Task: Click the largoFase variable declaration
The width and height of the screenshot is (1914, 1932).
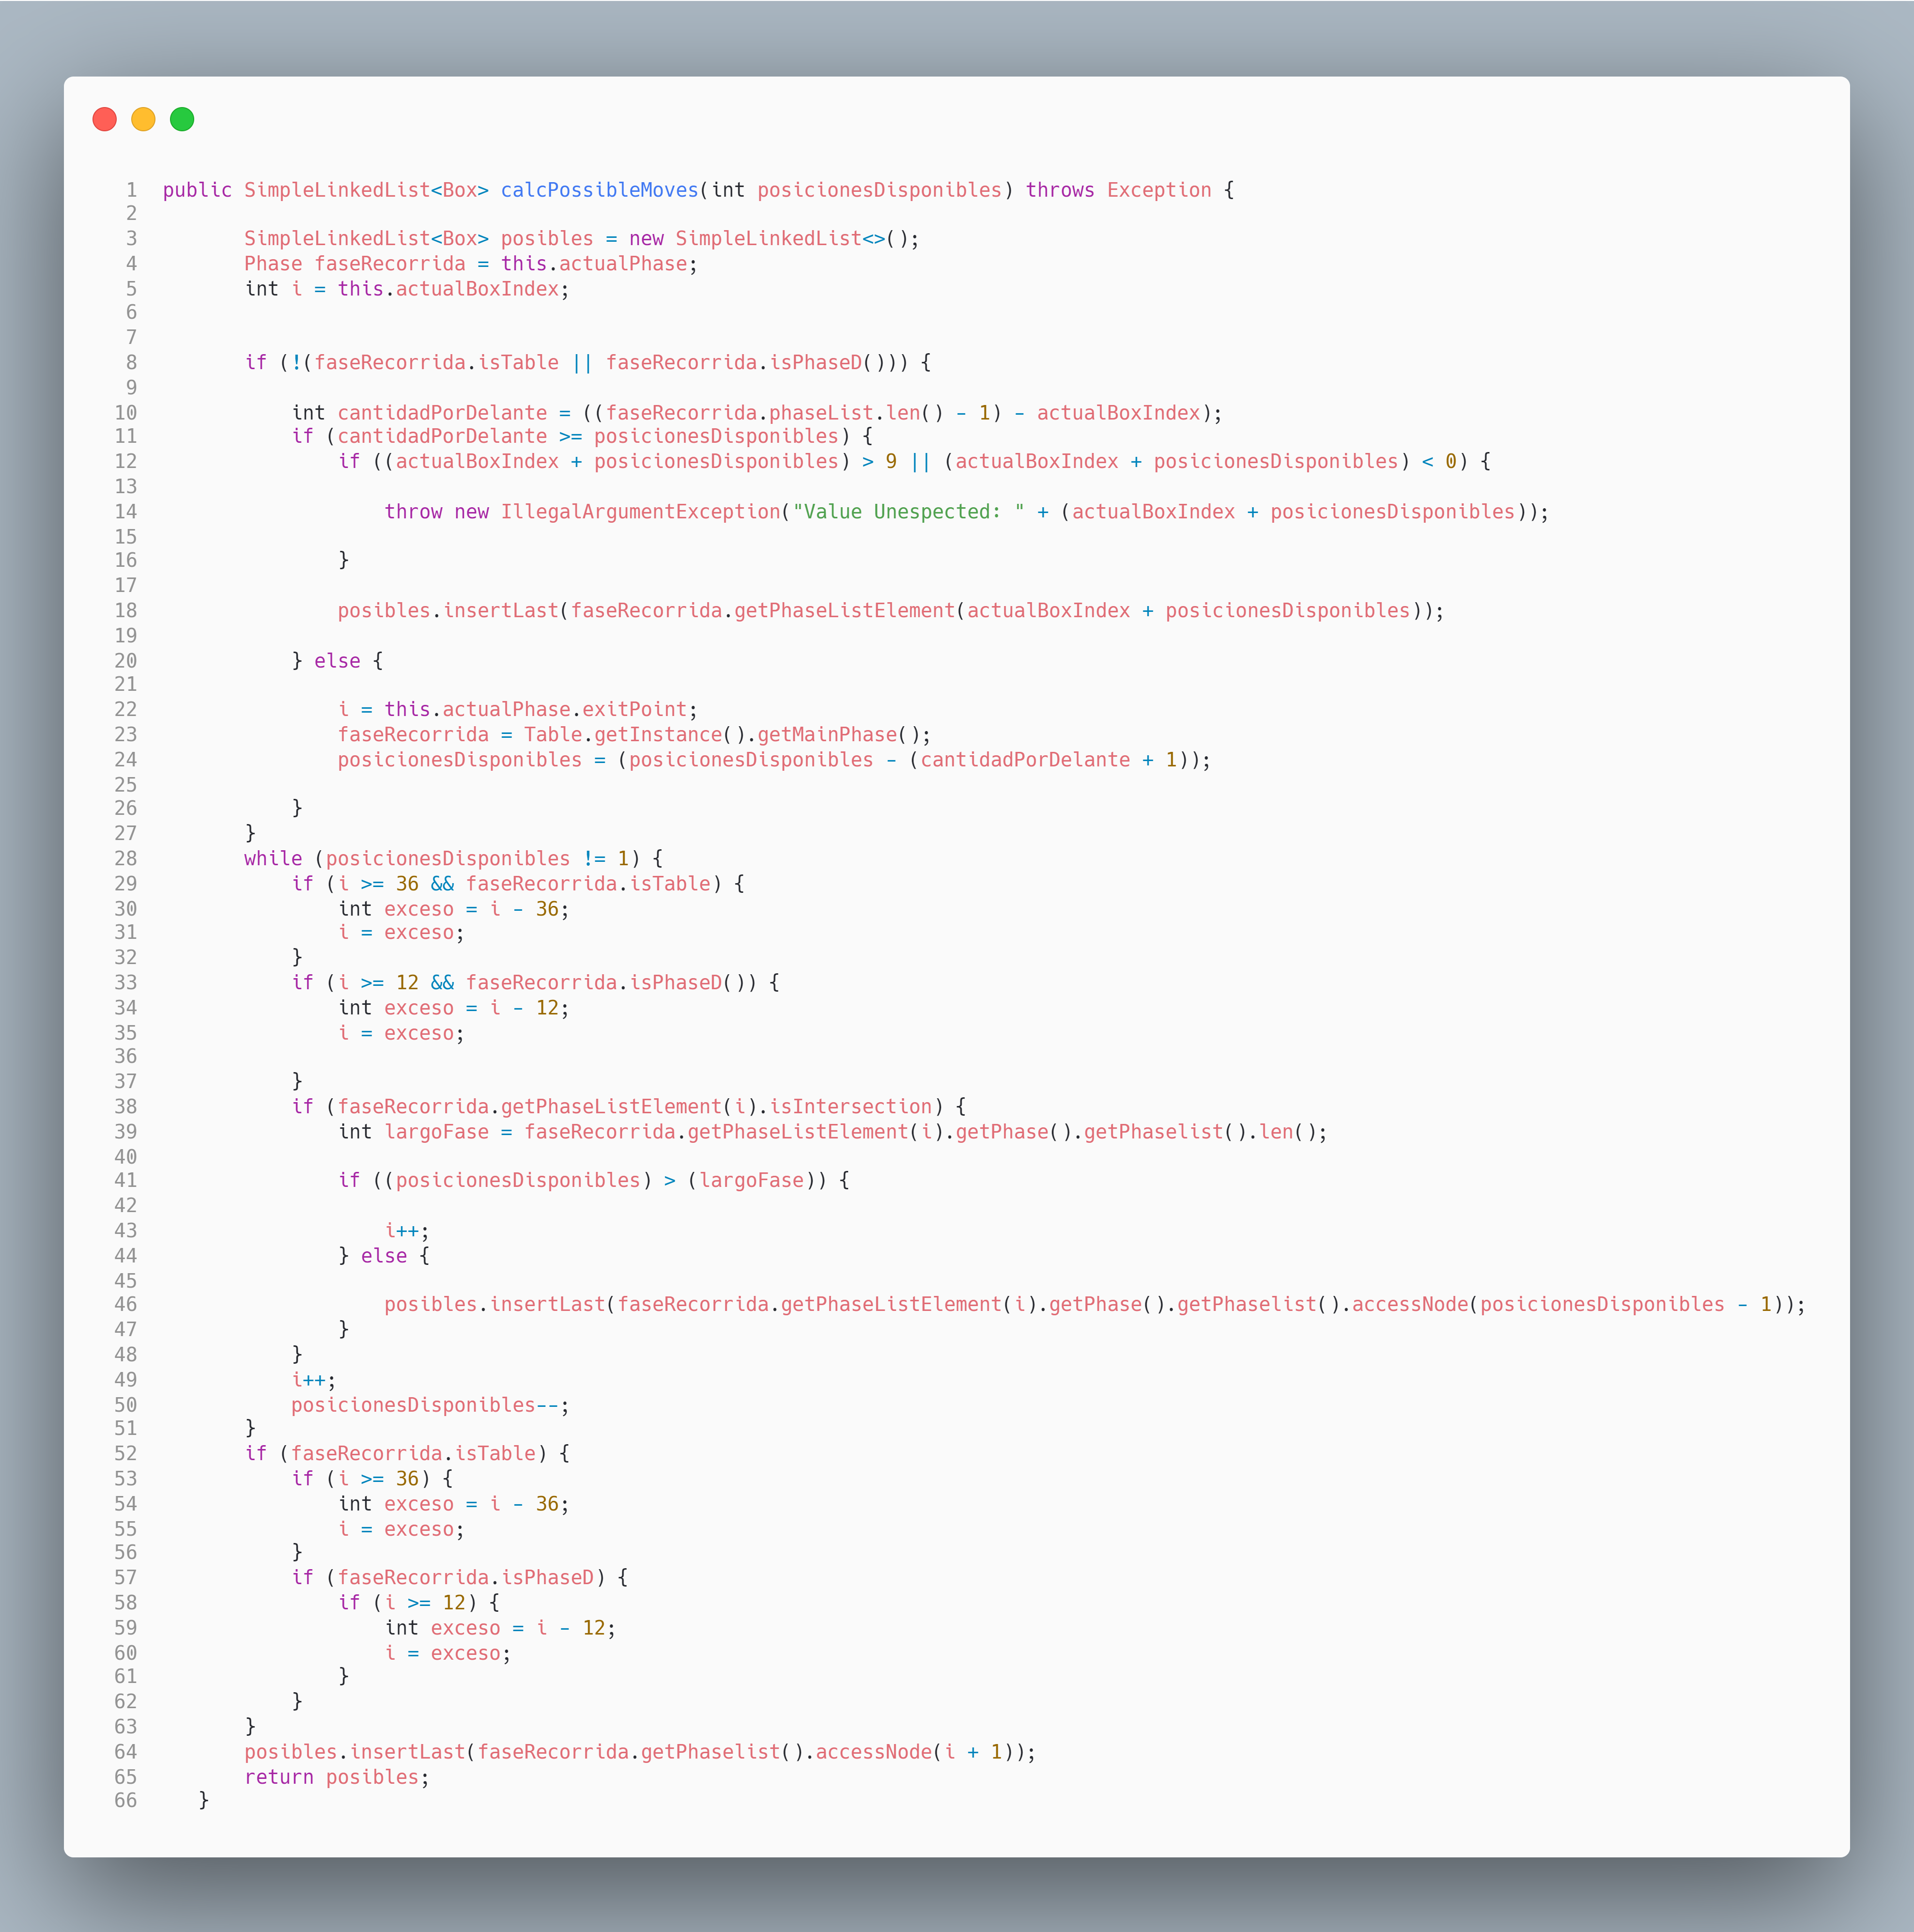Action: (437, 1132)
